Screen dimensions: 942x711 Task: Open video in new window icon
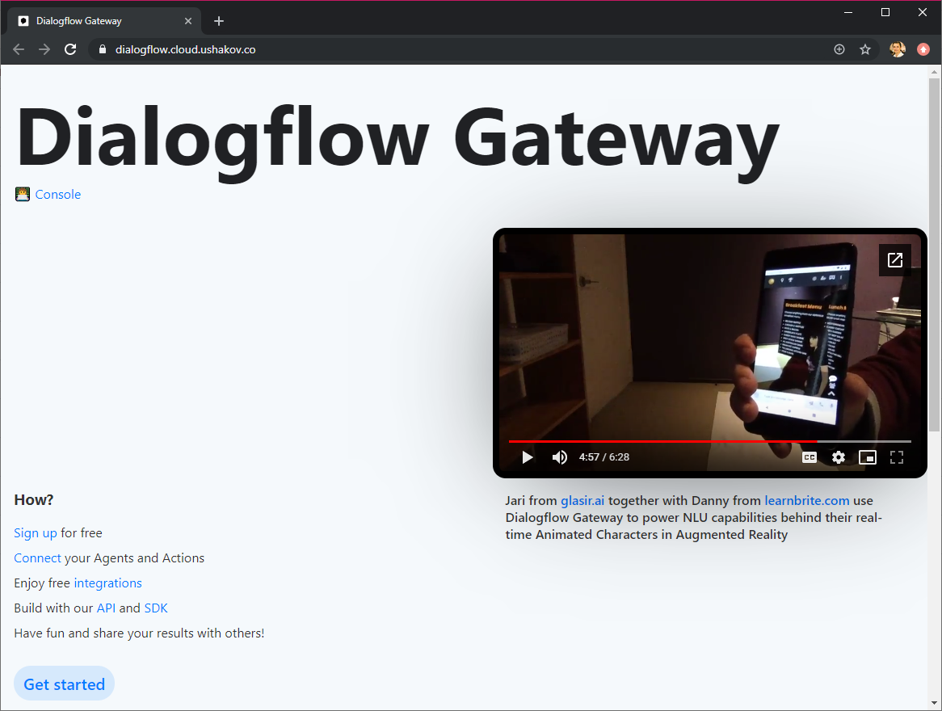point(894,259)
